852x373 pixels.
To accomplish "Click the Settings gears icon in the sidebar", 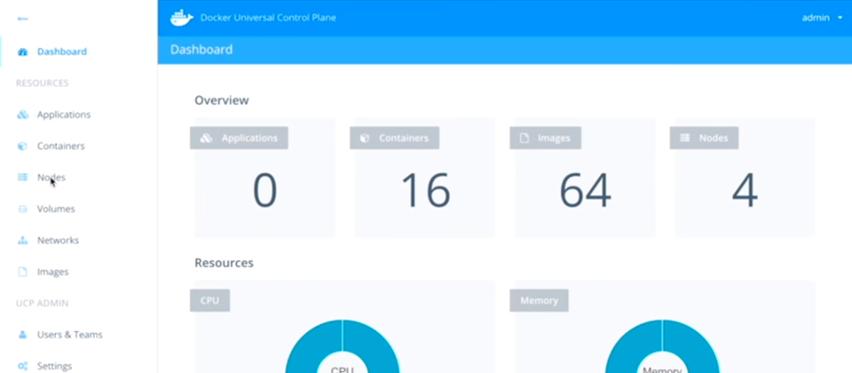I will click(x=22, y=366).
